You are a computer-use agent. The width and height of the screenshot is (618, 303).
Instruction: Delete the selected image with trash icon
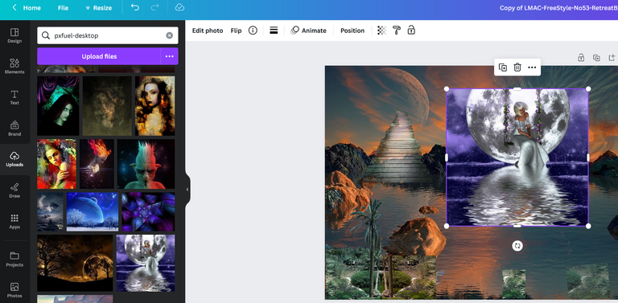click(517, 68)
